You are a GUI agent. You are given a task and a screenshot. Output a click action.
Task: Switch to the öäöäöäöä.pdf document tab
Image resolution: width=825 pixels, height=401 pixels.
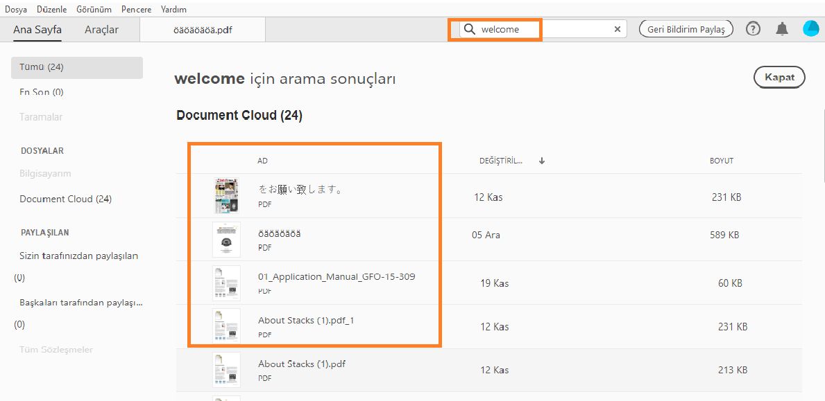pyautogui.click(x=202, y=29)
